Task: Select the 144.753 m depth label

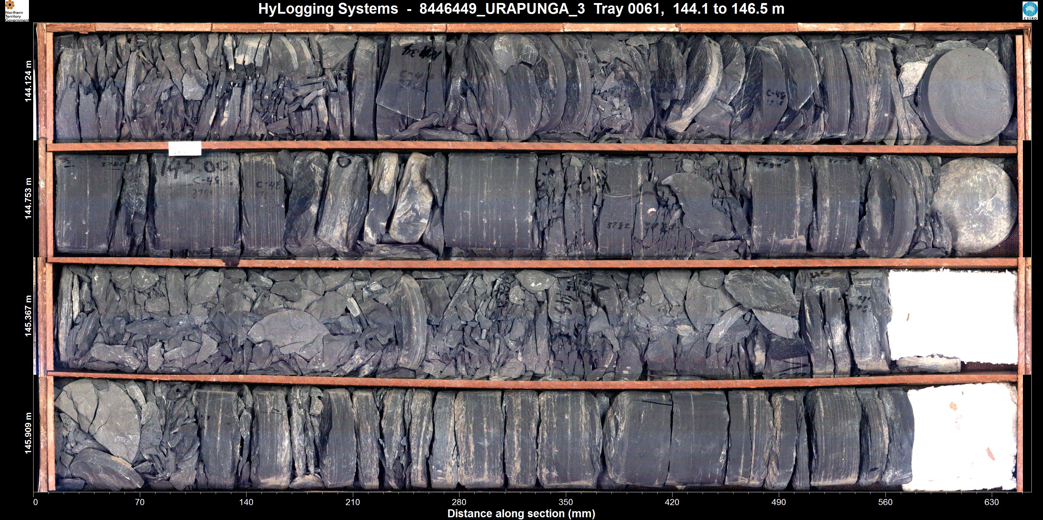Action: [x=28, y=198]
